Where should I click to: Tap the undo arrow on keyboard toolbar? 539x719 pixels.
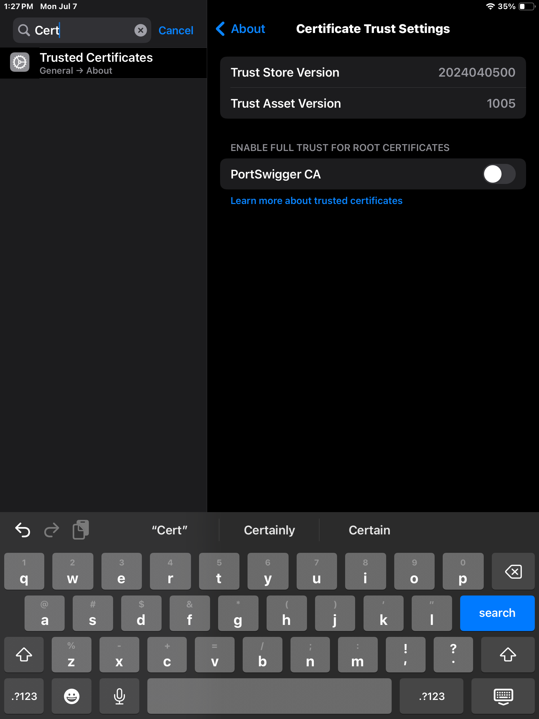tap(23, 530)
